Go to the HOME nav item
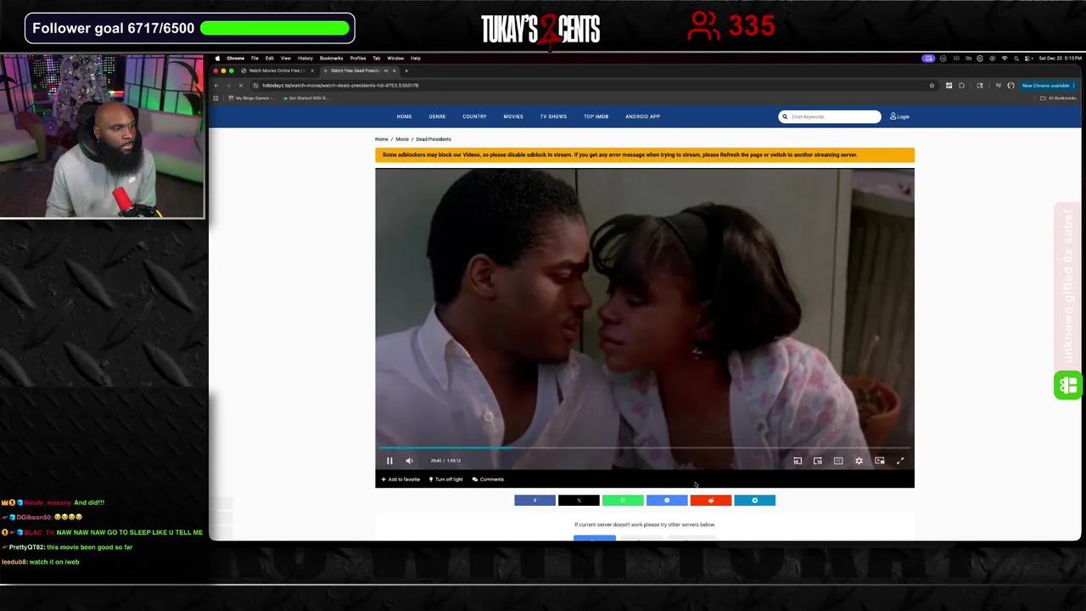The width and height of the screenshot is (1086, 611). [x=404, y=116]
